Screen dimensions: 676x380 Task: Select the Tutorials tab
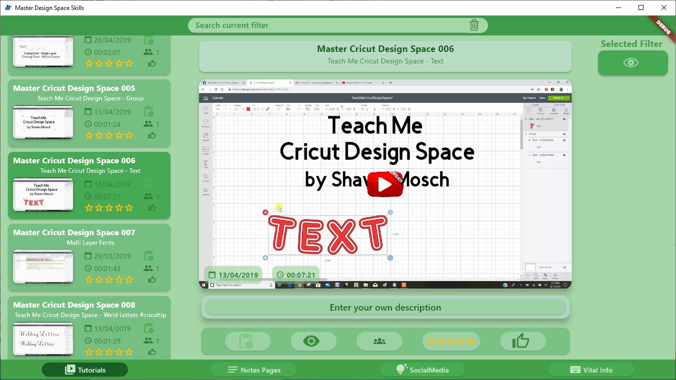click(85, 370)
